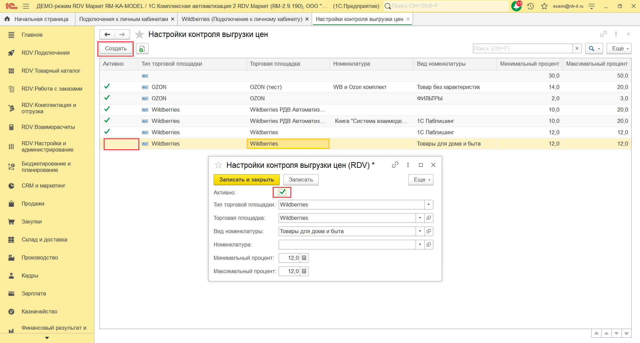Open the calculator for Минимальный процент

coord(304,258)
